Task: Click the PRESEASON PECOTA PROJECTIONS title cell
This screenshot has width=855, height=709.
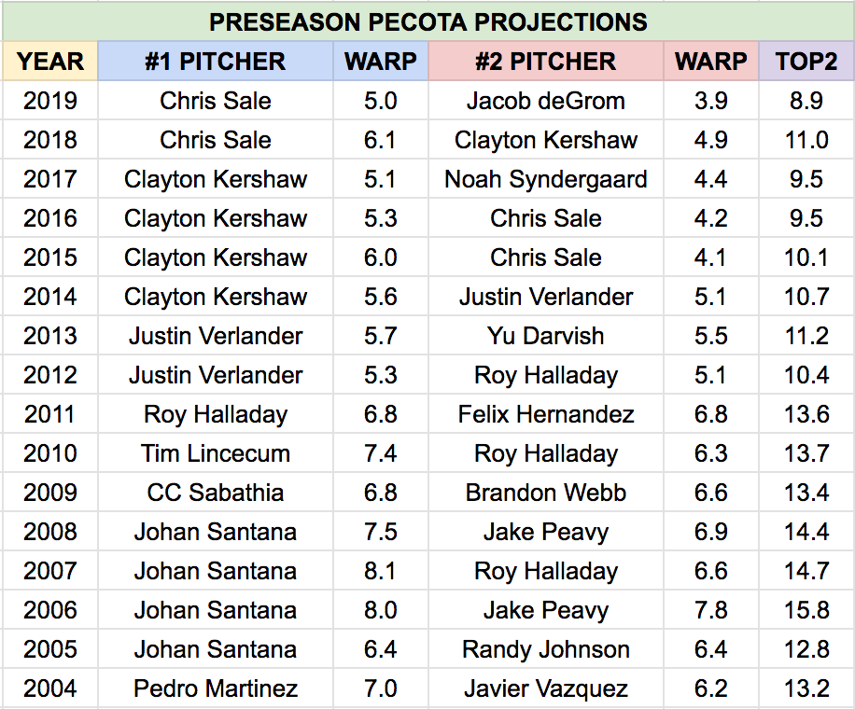Action: (427, 21)
